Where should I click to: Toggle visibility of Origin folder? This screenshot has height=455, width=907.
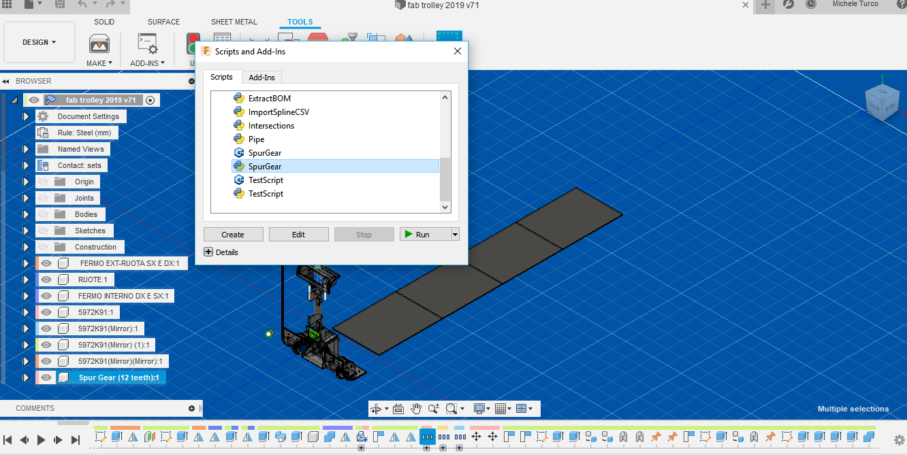(43, 182)
